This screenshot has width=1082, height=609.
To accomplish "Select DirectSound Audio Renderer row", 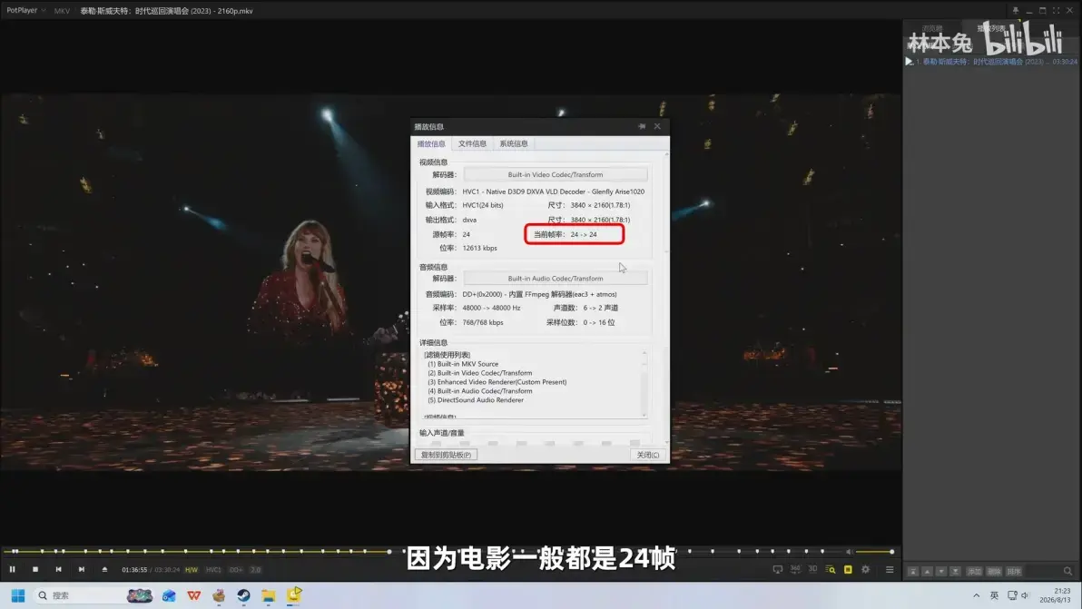I will 476,400.
